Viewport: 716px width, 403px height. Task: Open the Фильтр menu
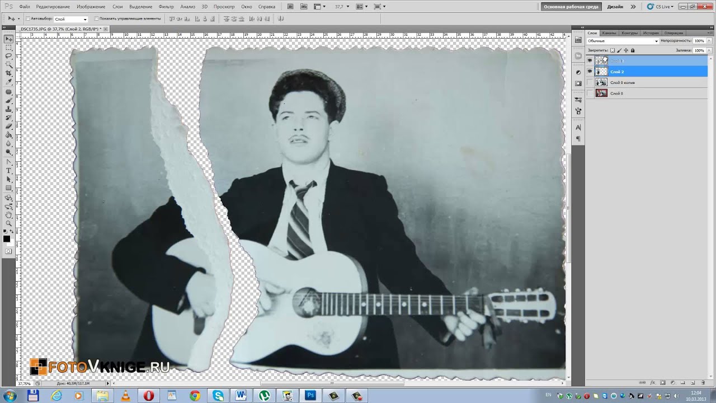coord(166,7)
